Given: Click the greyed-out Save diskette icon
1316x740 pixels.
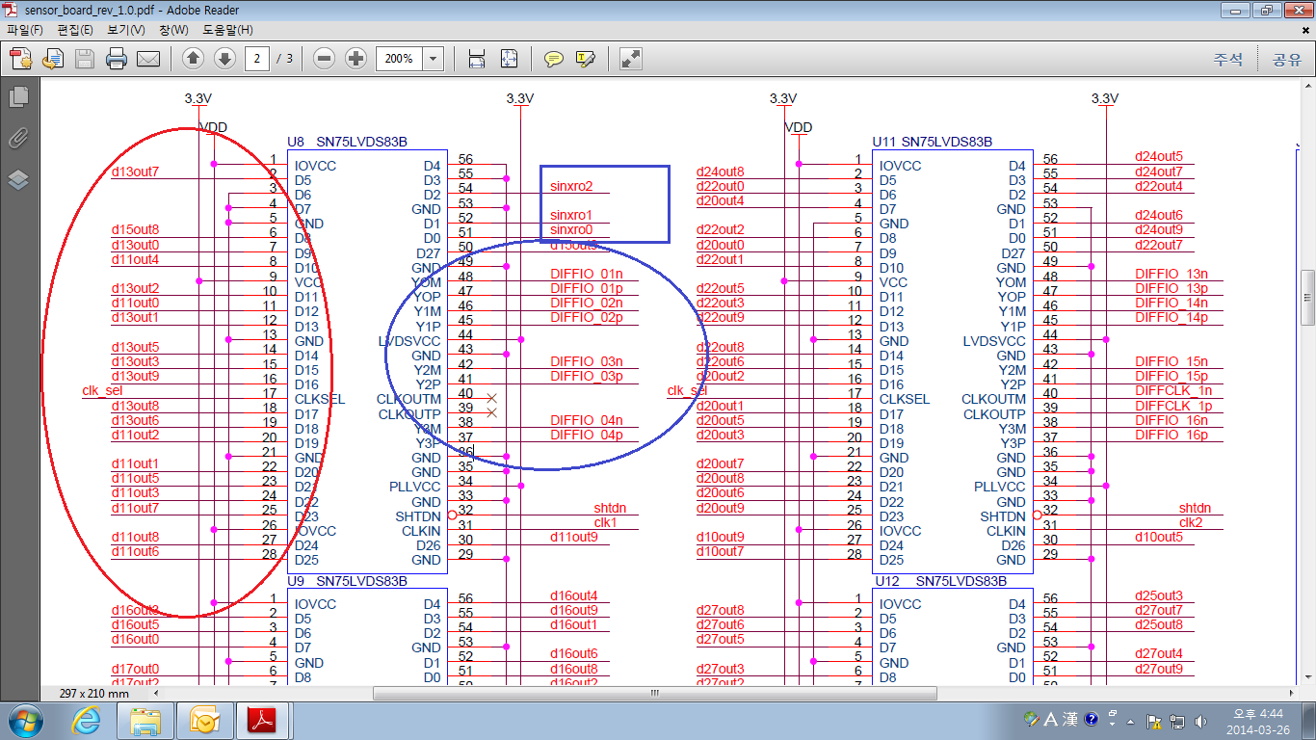Looking at the screenshot, I should 85,59.
